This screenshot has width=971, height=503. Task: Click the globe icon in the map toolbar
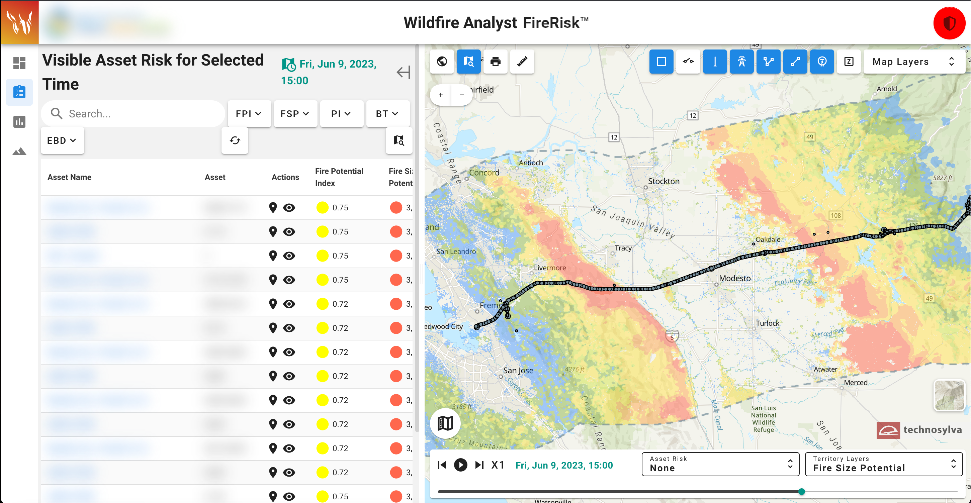[x=442, y=62]
